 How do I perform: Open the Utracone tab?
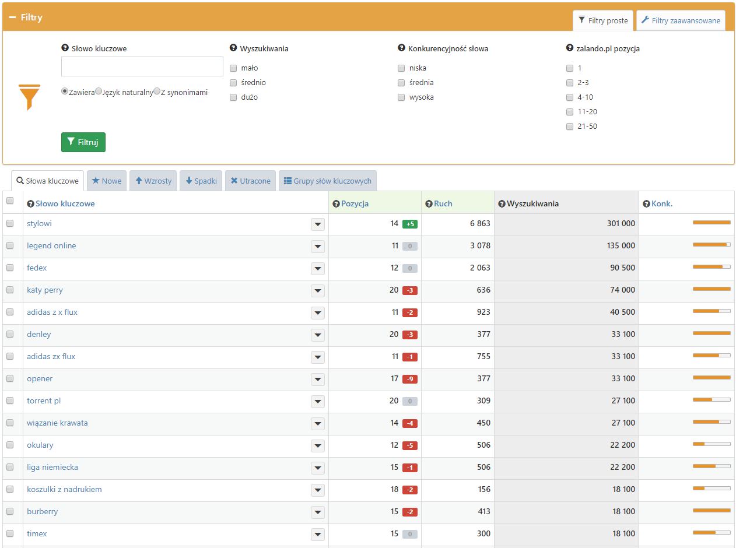click(x=250, y=181)
